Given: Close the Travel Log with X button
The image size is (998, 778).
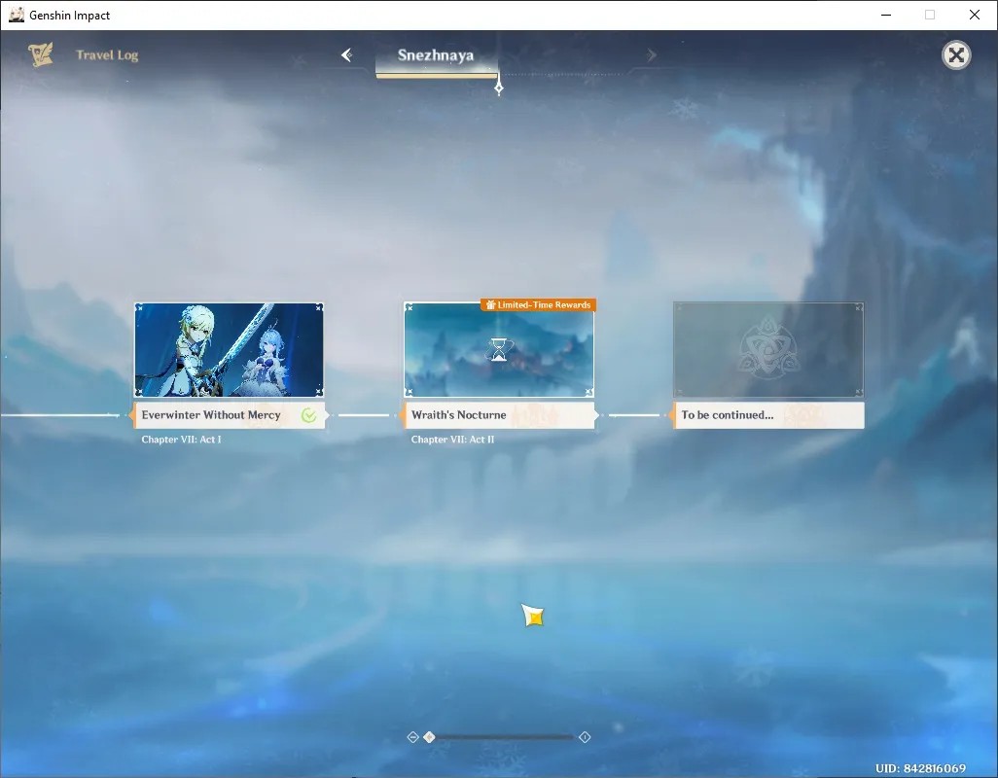Looking at the screenshot, I should [956, 55].
